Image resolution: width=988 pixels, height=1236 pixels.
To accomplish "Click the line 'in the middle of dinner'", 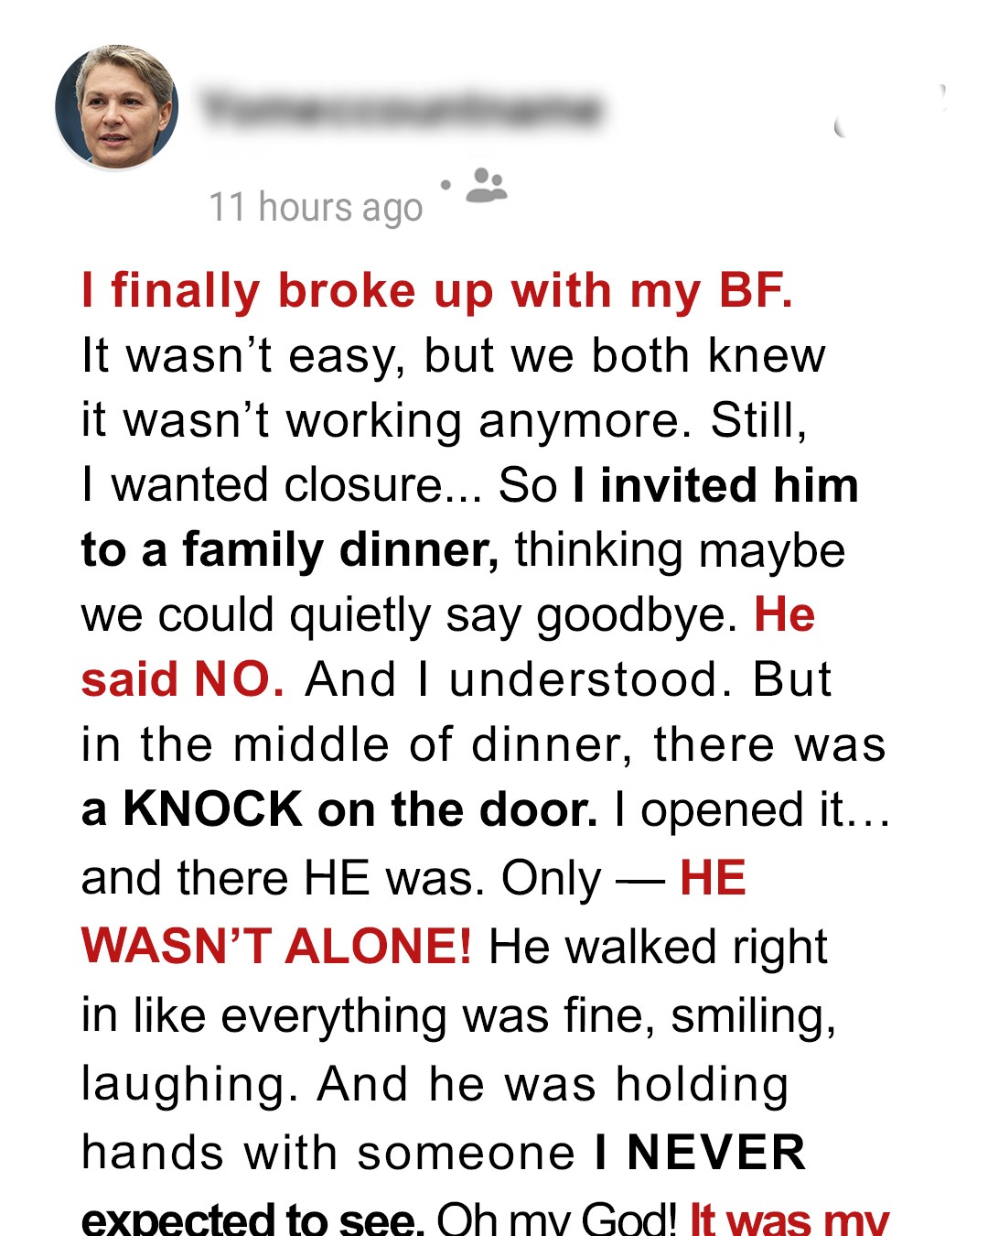I will coord(483,744).
